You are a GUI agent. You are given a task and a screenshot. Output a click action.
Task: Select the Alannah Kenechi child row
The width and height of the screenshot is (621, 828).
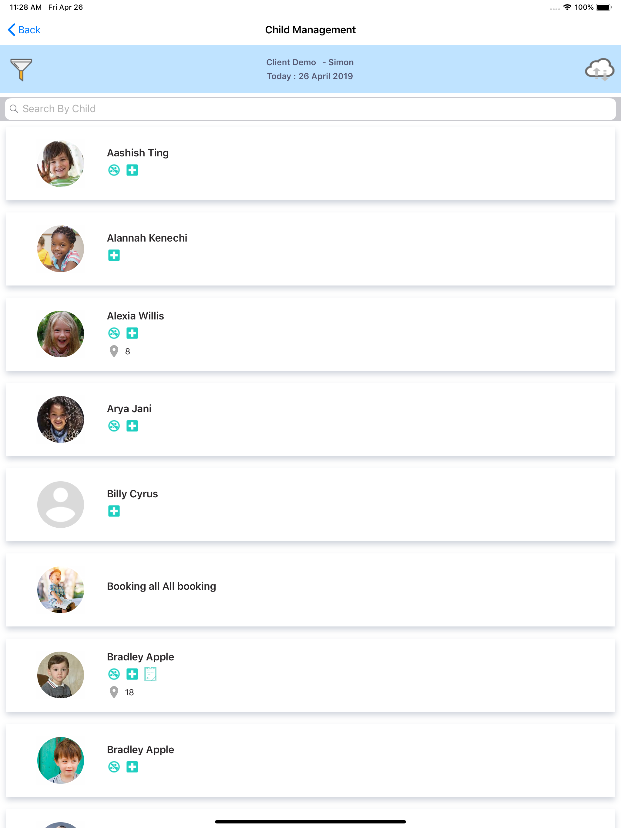tap(310, 249)
